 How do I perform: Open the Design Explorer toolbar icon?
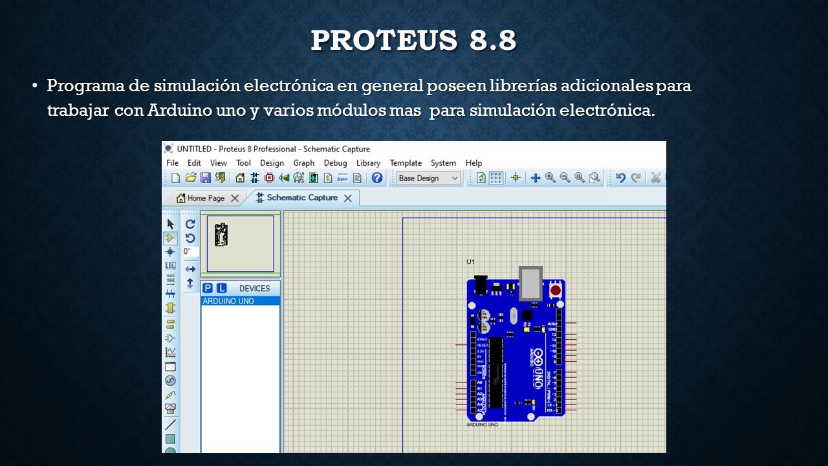[313, 178]
